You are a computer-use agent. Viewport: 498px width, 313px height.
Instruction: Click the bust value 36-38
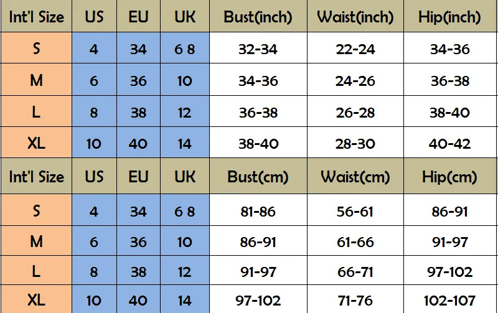point(258,113)
